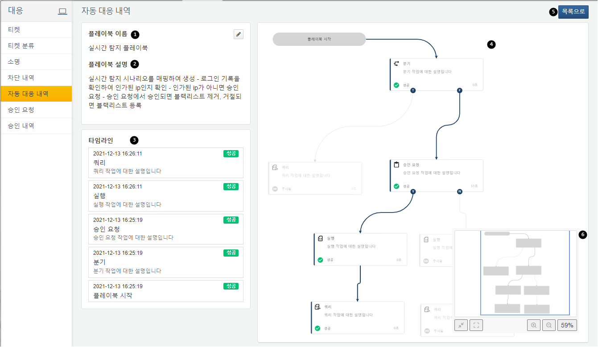The width and height of the screenshot is (598, 347).
Task: Click the query icon in the successful bottom 쿼리 node
Action: tap(318, 307)
